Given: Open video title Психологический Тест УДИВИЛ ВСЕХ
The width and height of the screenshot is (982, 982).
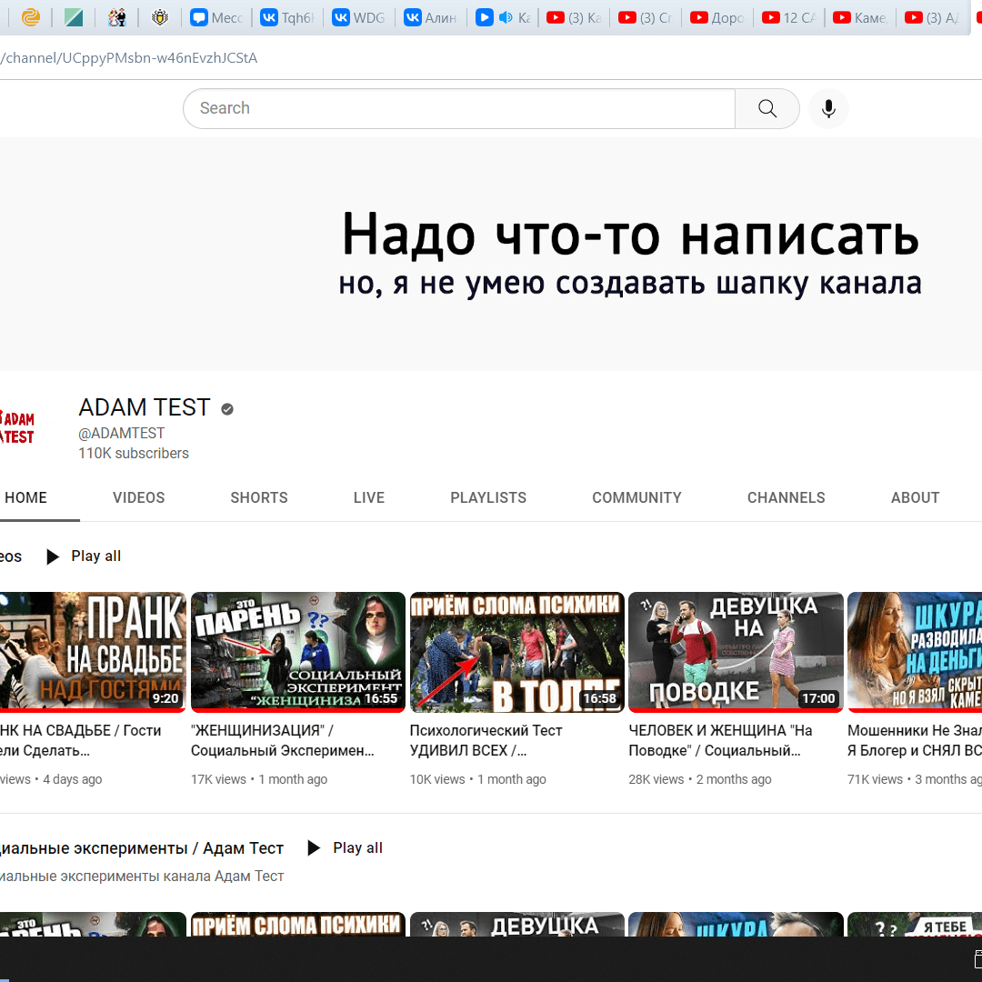Looking at the screenshot, I should (x=486, y=740).
